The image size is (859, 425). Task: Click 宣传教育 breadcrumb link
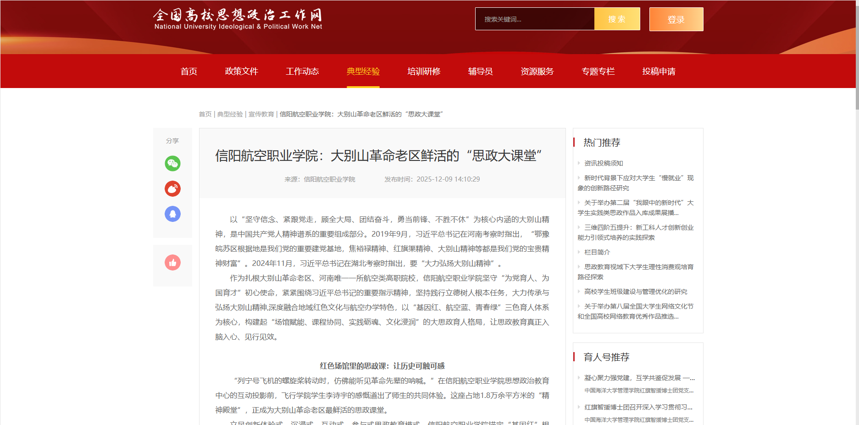coord(261,114)
